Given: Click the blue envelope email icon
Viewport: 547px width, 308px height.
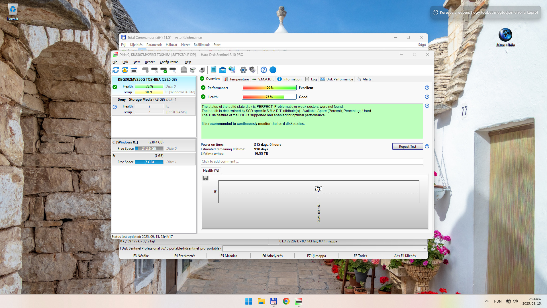Looking at the screenshot, I should [x=223, y=70].
